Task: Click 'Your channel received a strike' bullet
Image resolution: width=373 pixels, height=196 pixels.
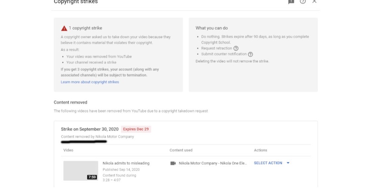Action: pos(91,62)
